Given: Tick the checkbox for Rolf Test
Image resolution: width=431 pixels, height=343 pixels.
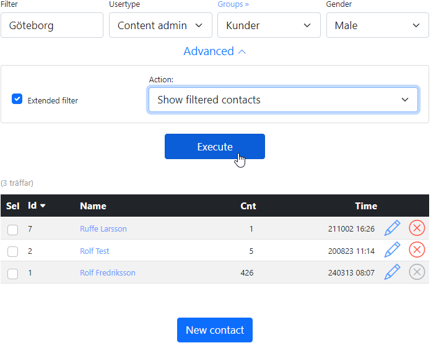Looking at the screenshot, I should click(12, 251).
